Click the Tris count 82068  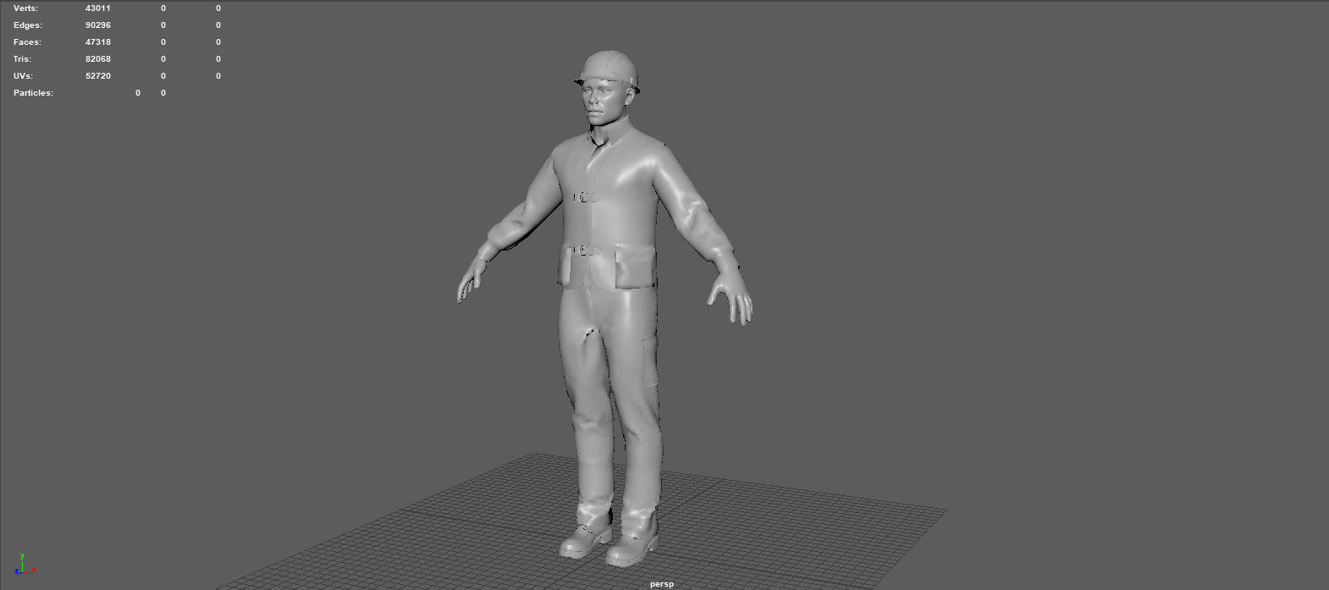pyautogui.click(x=98, y=58)
